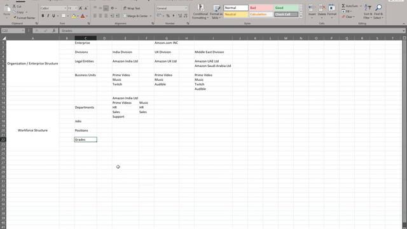407x229 pixels.
Task: Toggle Bottom Align in top alignment row
Action: 106,8
